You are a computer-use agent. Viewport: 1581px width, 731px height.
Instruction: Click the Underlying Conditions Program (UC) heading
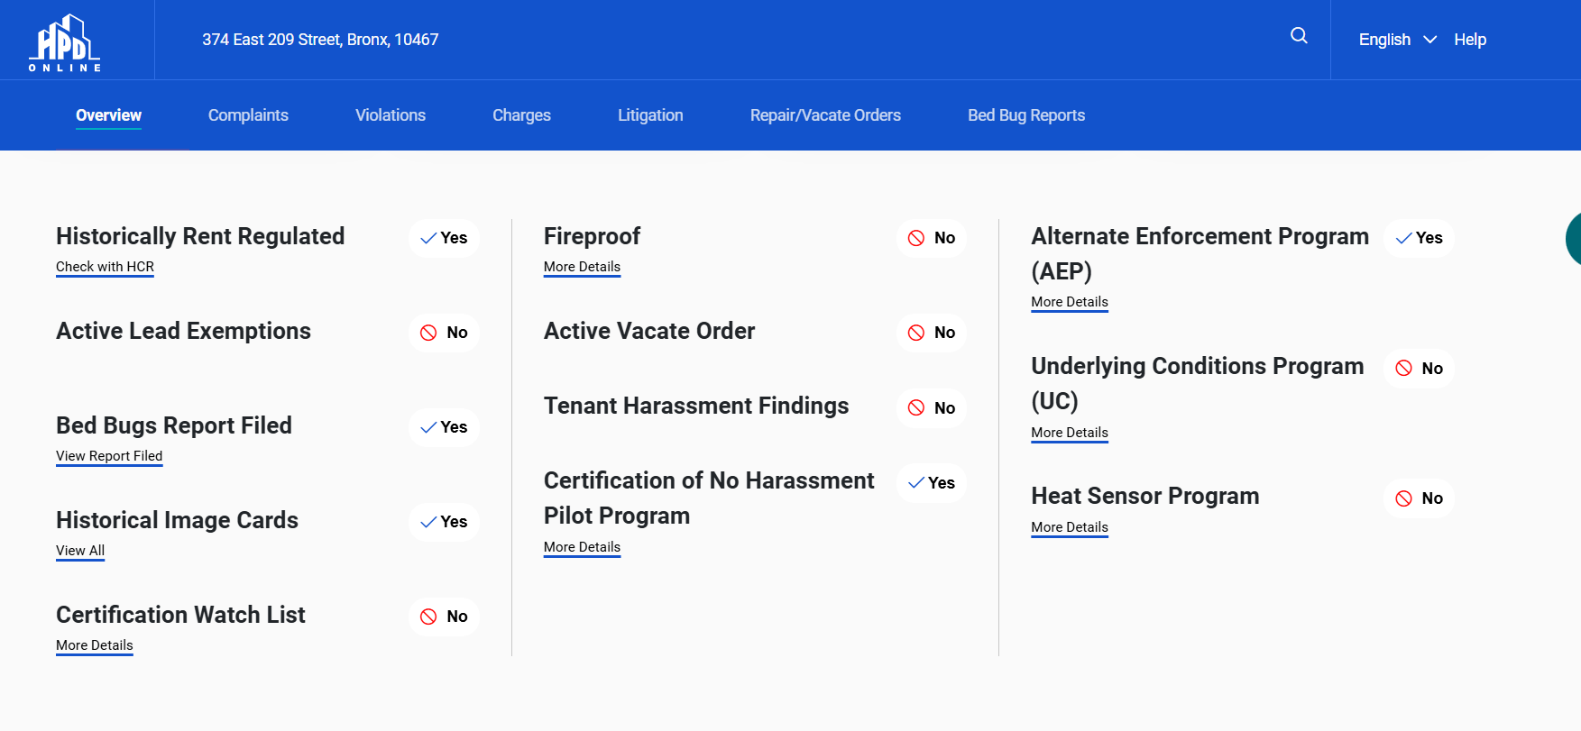click(1197, 383)
